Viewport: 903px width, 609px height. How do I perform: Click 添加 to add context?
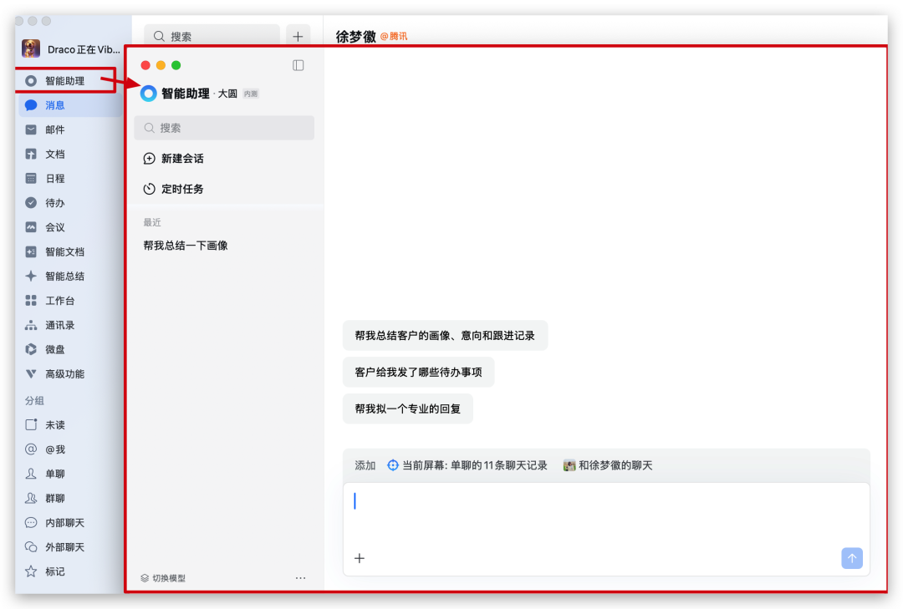point(365,465)
